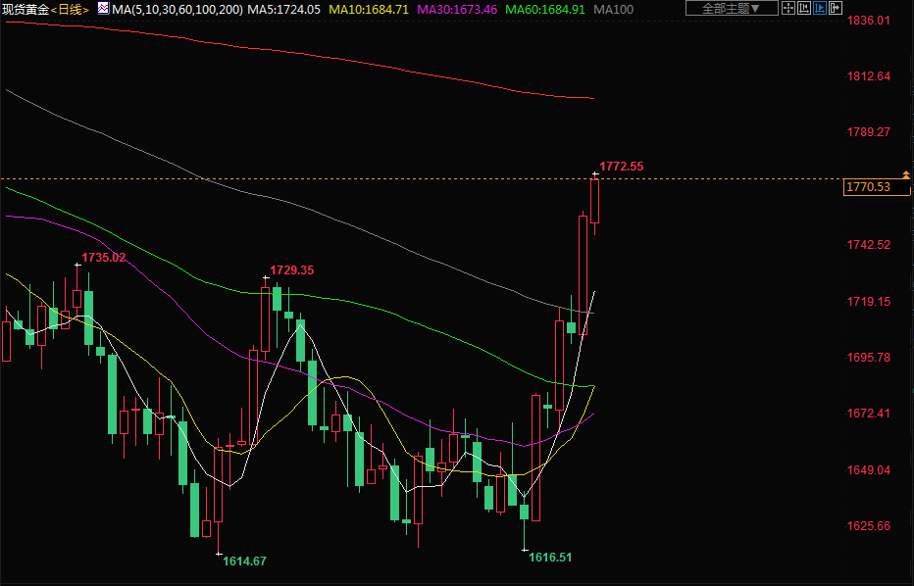Image resolution: width=914 pixels, height=586 pixels.
Task: Click the MA(5,10,30,60,100,200) parameters label
Action: [x=178, y=9]
